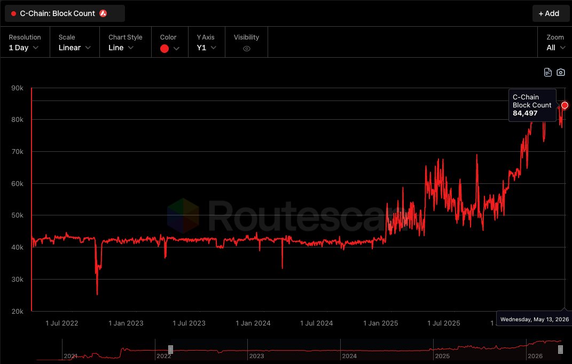Click the 50k y-axis label
The image size is (572, 364).
pyautogui.click(x=17, y=215)
